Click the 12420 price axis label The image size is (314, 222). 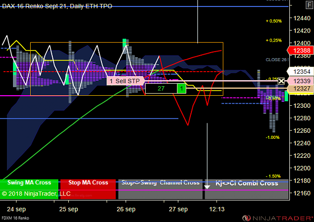tap(302, 31)
